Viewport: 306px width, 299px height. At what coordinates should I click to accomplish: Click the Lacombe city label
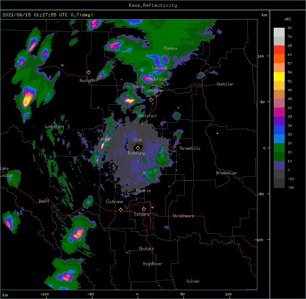[x=160, y=68]
